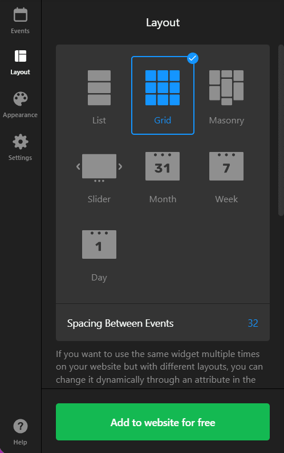Open the Appearance palette icon
The width and height of the screenshot is (284, 453).
pyautogui.click(x=20, y=99)
